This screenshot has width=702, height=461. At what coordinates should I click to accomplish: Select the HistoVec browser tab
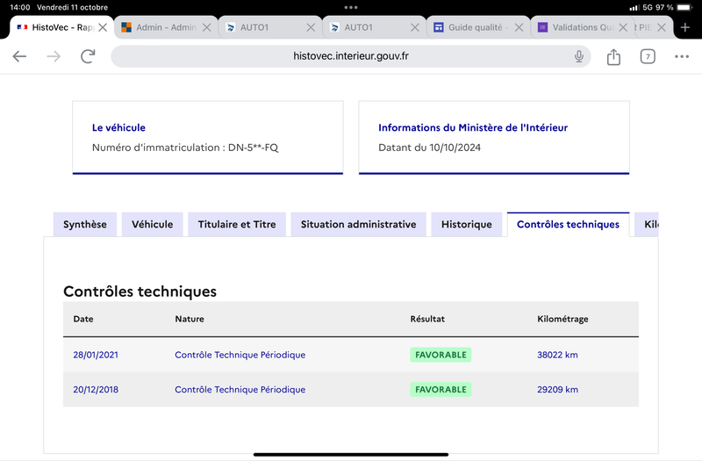click(61, 28)
